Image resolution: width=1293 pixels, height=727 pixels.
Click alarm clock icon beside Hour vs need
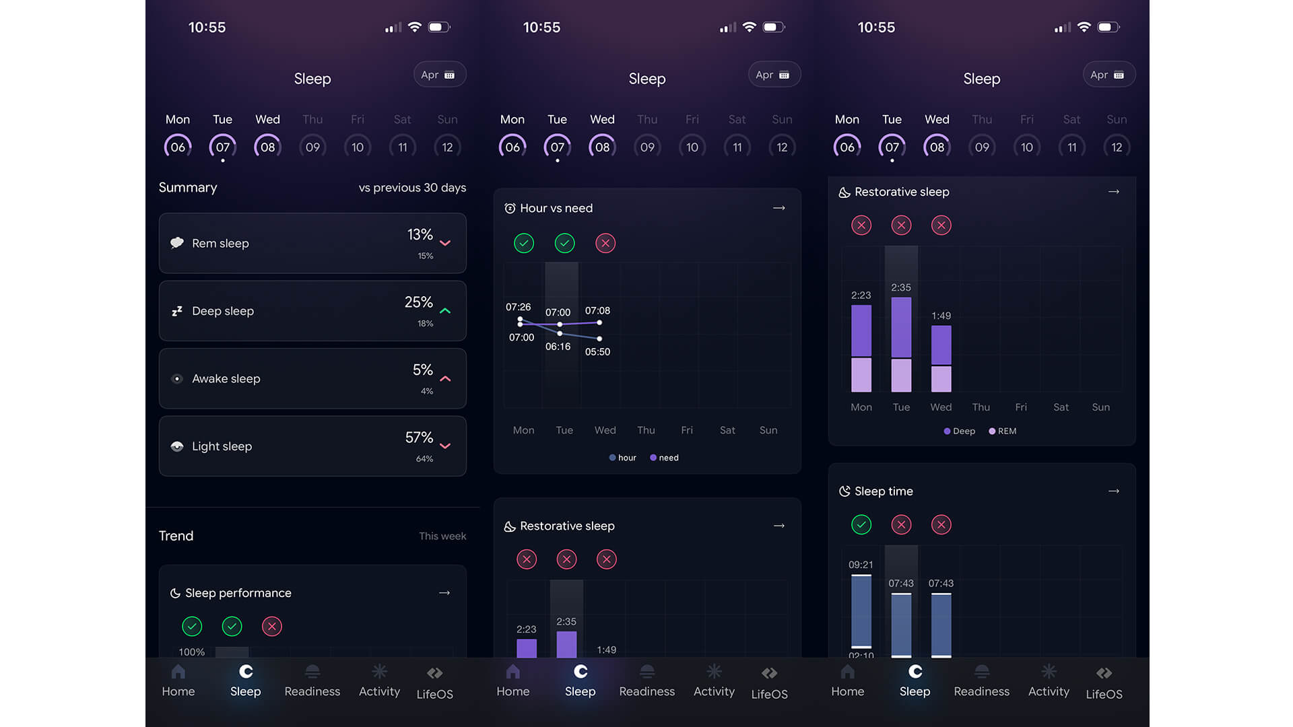click(510, 209)
